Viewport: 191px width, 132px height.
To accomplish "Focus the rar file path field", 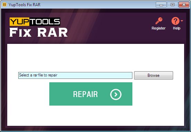I will (75, 75).
